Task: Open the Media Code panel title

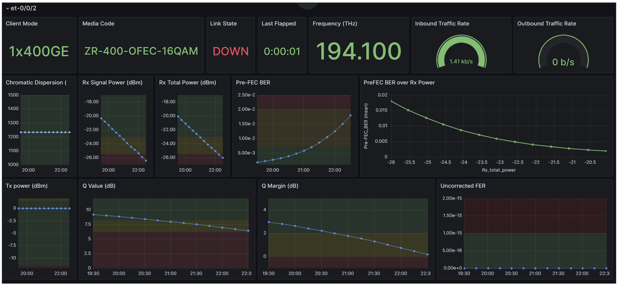Action: click(98, 24)
